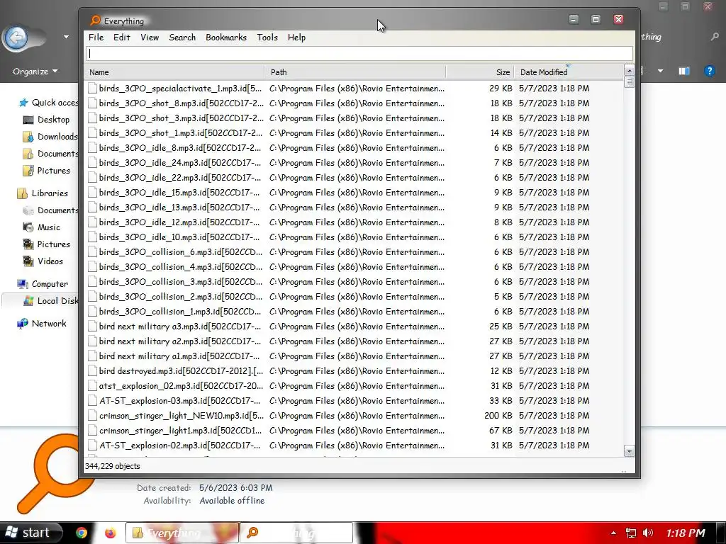This screenshot has height=544, width=726.
Task: Open the Tools menu in Everything
Action: [x=267, y=38]
